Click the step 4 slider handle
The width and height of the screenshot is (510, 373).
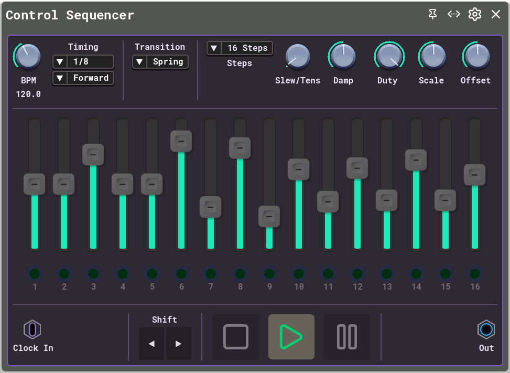click(123, 185)
